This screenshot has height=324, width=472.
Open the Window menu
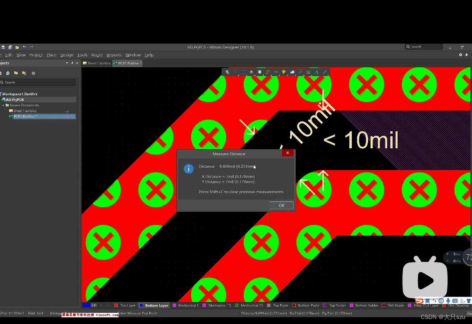133,55
